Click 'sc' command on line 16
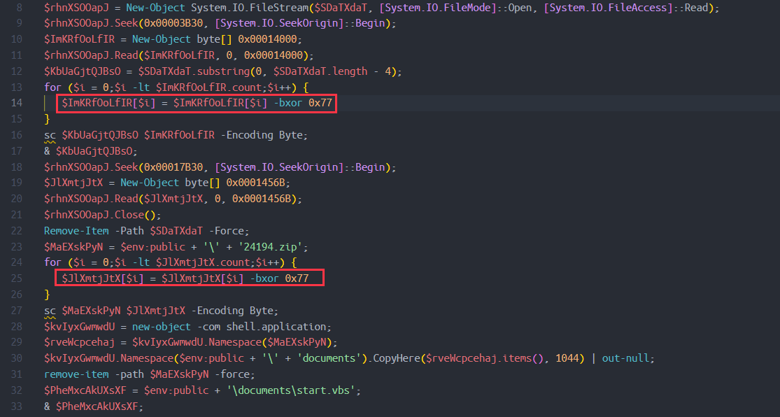 (50, 135)
